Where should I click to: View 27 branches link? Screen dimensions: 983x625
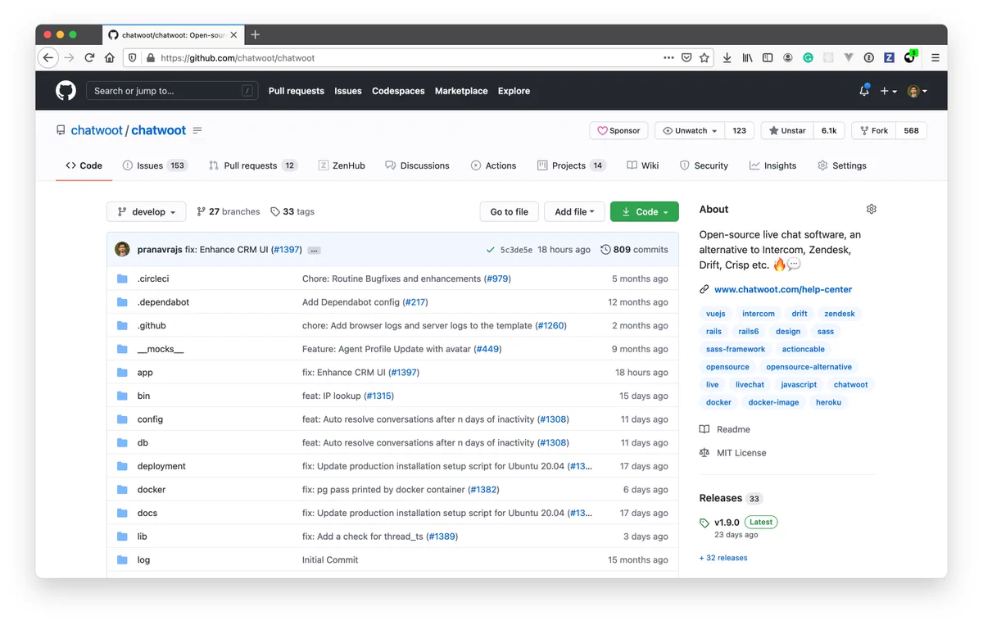tap(229, 211)
